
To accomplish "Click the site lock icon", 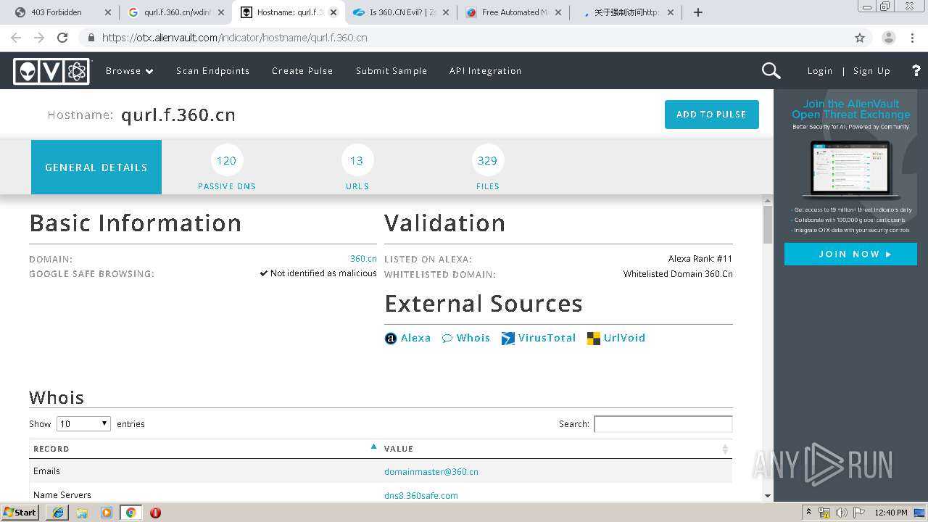I will pos(91,38).
